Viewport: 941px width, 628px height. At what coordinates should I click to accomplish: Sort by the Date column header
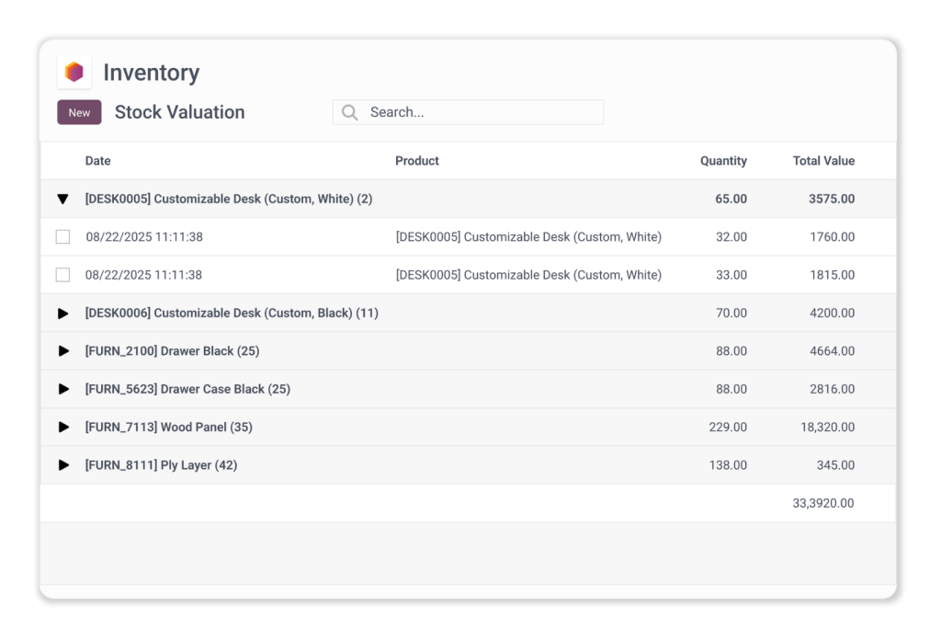[x=97, y=161]
